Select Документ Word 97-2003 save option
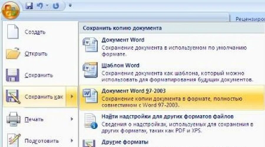 coord(172,98)
